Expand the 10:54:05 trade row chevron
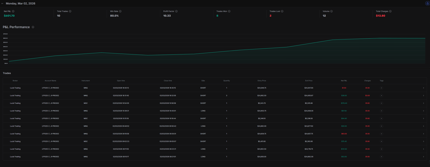Image resolution: width=430 pixels, height=167 pixels. click(423, 103)
